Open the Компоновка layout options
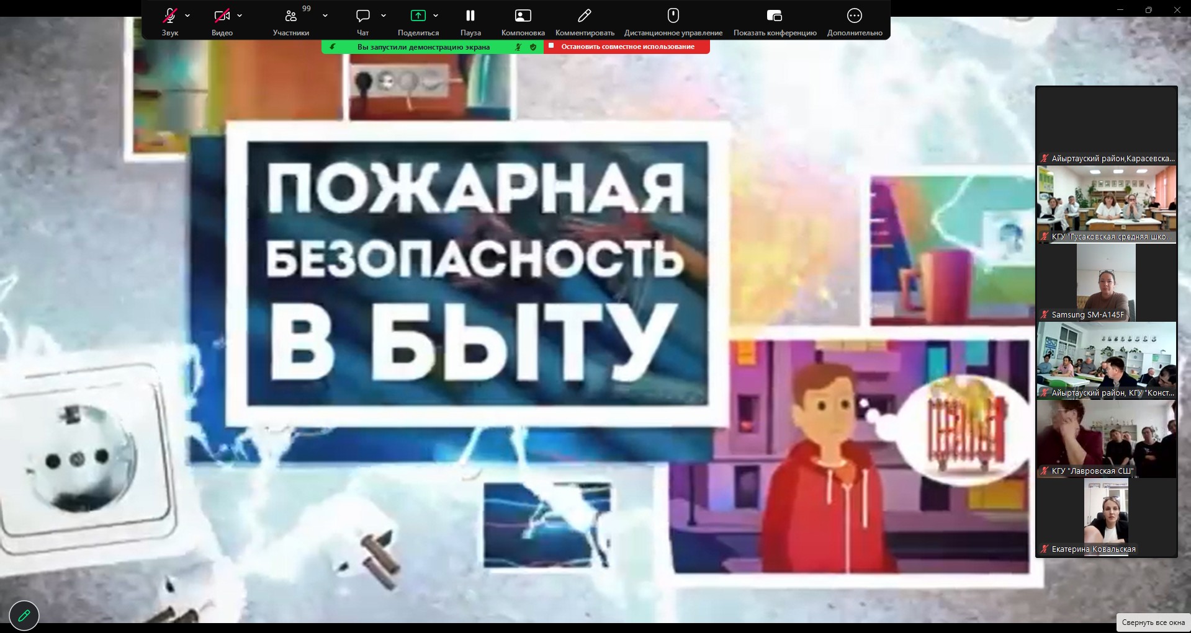 [523, 16]
